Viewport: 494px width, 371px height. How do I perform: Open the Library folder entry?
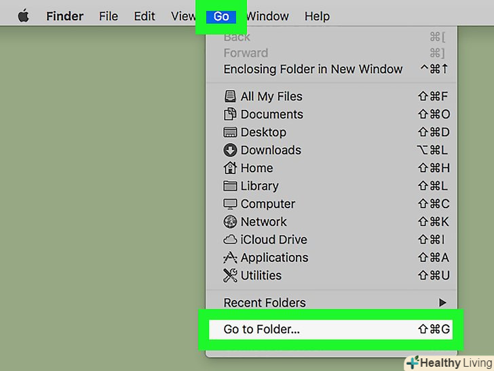click(259, 186)
